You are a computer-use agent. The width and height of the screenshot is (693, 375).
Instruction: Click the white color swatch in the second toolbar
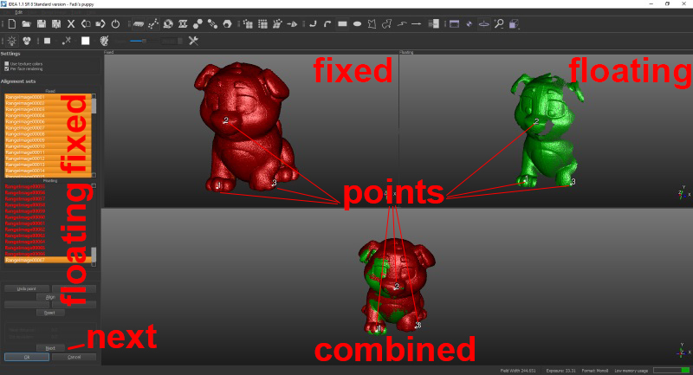click(x=85, y=41)
